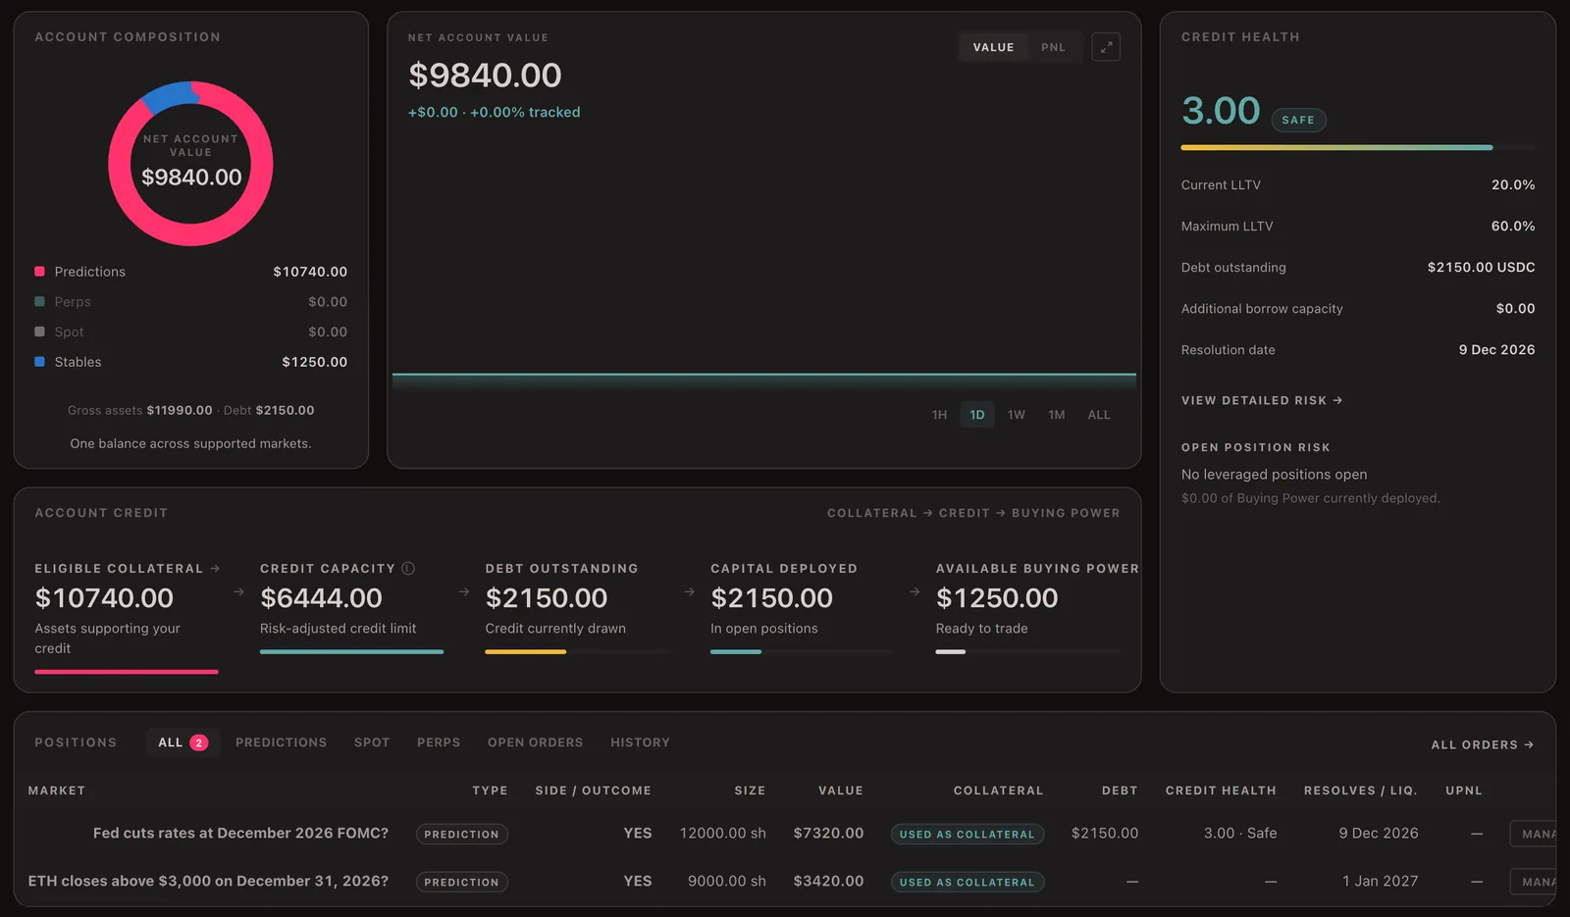The height and width of the screenshot is (917, 1570).
Task: Click the credit health progress bar
Action: (x=1358, y=147)
